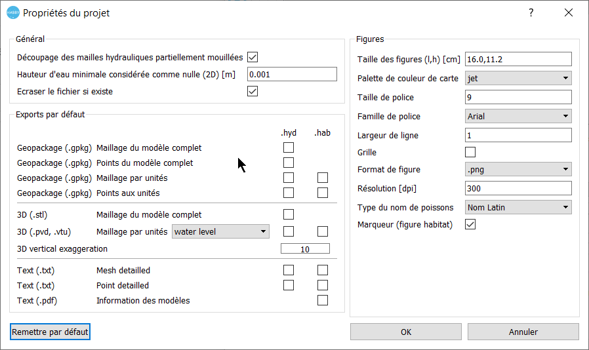Image resolution: width=589 pixels, height=350 pixels.
Task: Open the Format de figure dropdown
Action: pyautogui.click(x=518, y=170)
